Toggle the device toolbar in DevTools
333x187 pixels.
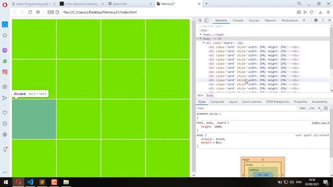pos(206,20)
